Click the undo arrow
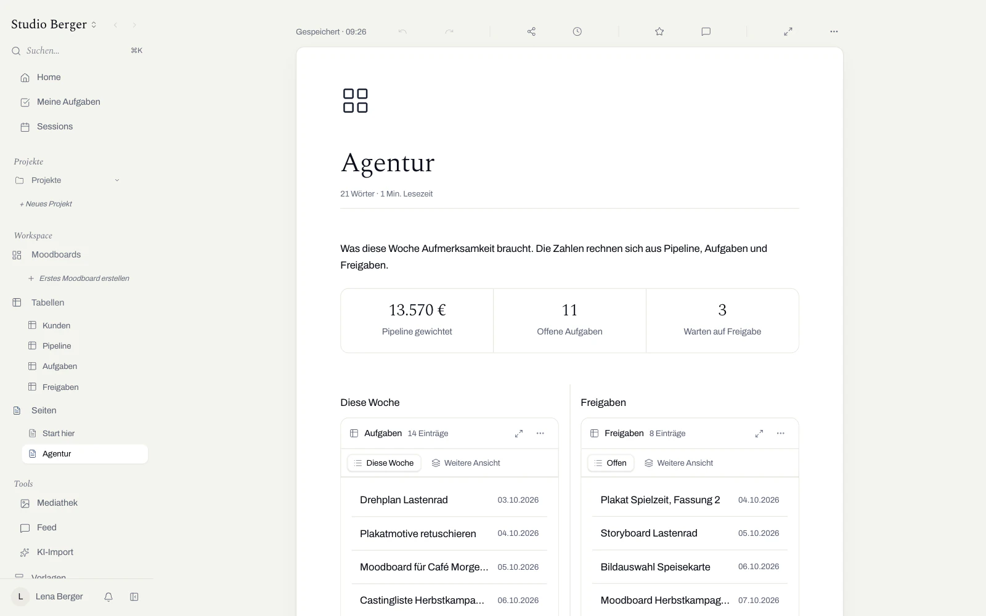The image size is (986, 616). pyautogui.click(x=402, y=31)
